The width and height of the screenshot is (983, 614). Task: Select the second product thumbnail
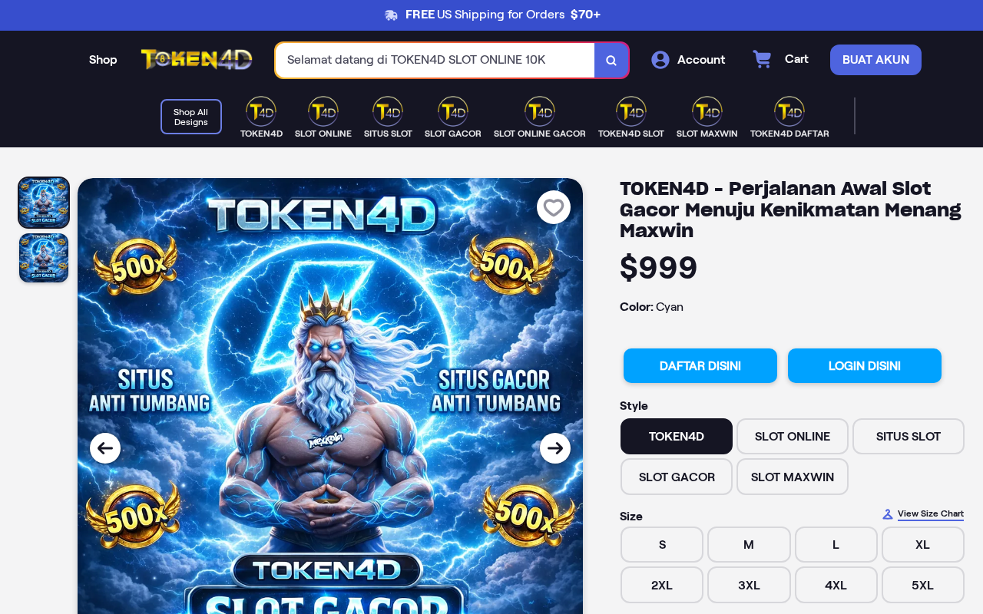tap(44, 258)
